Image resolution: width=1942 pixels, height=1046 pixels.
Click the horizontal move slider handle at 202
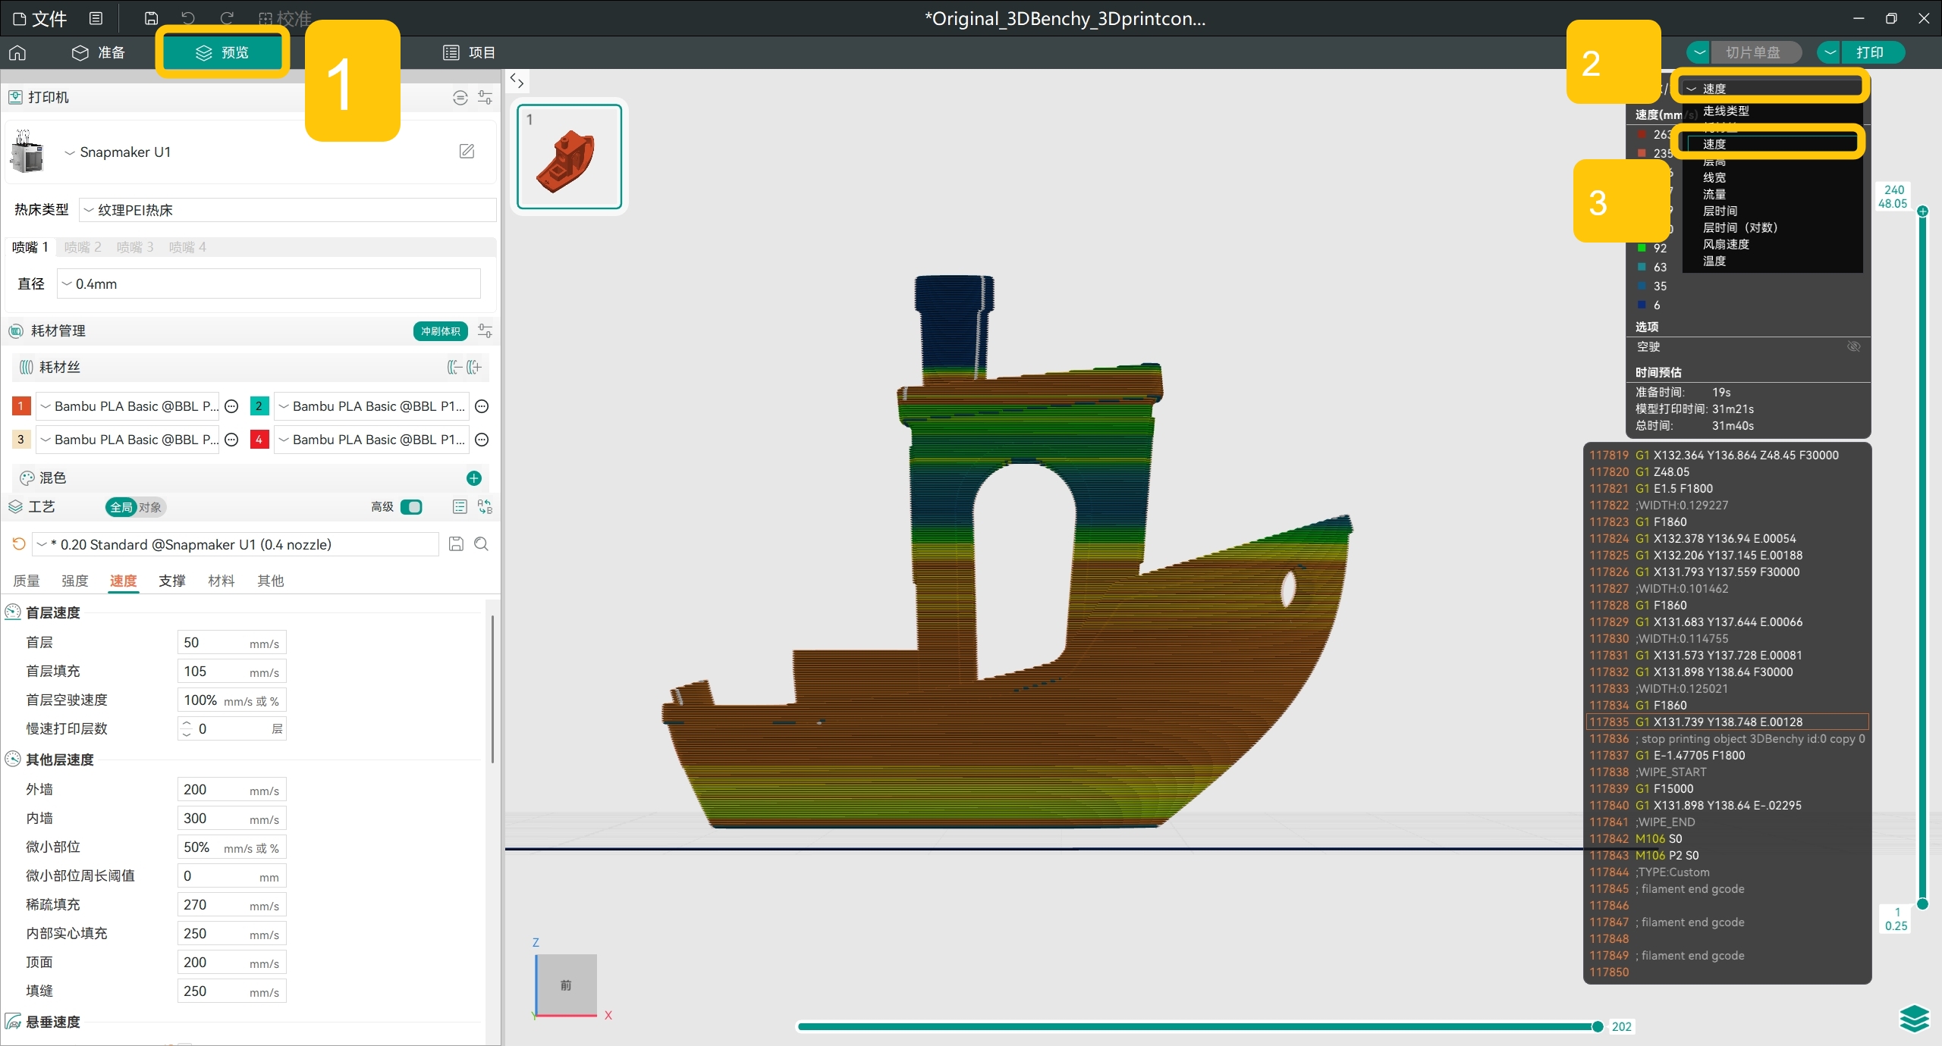pos(1598,1026)
